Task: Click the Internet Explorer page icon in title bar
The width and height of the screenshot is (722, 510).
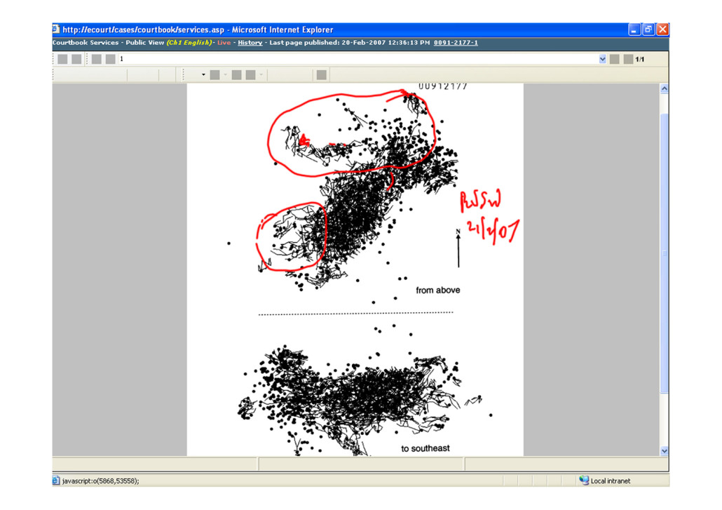Action: pos(56,29)
